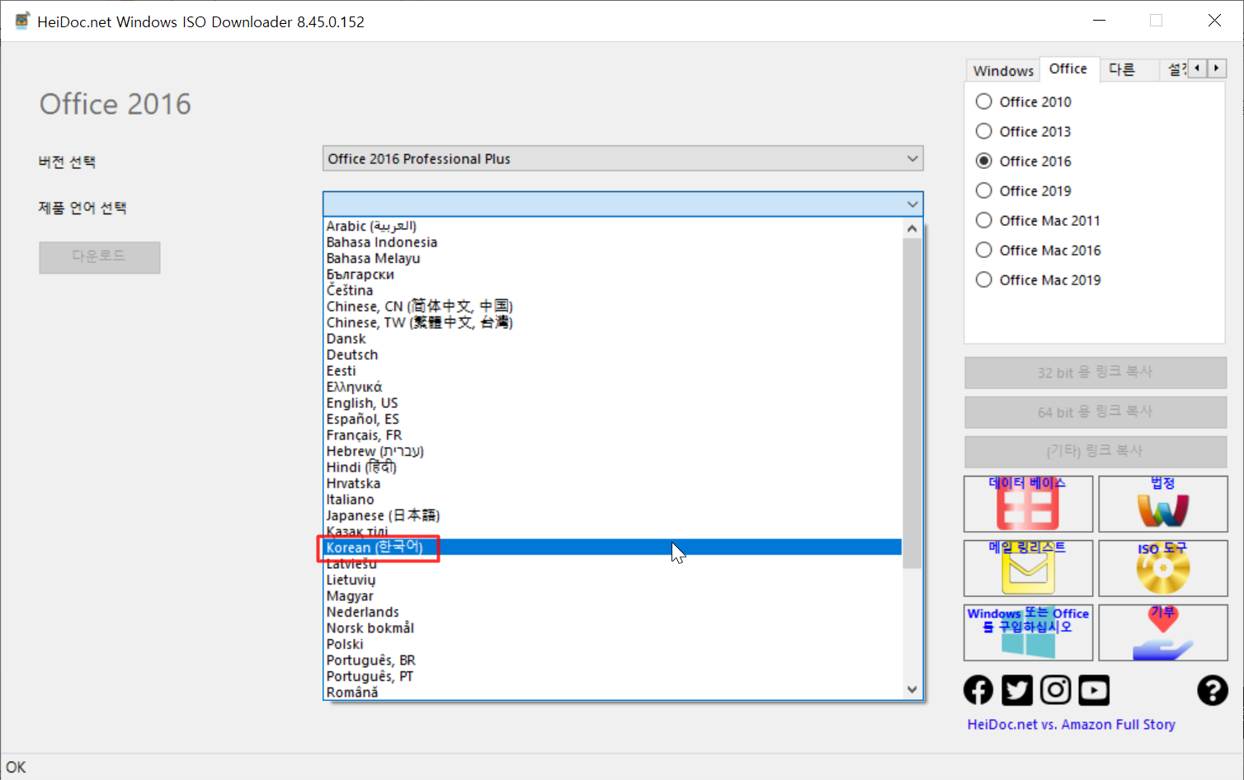Screen dimensions: 1244x780
Task: Click the 64 bit 용 링크 복사 button
Action: click(1096, 412)
